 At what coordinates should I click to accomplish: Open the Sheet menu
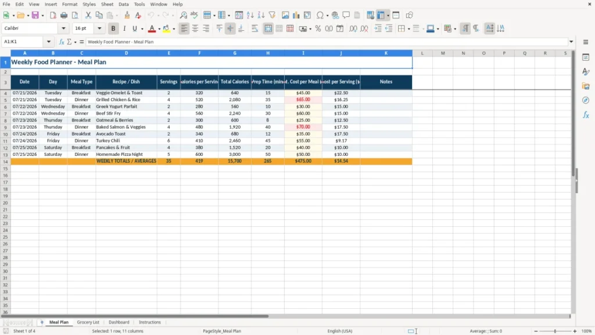[107, 4]
